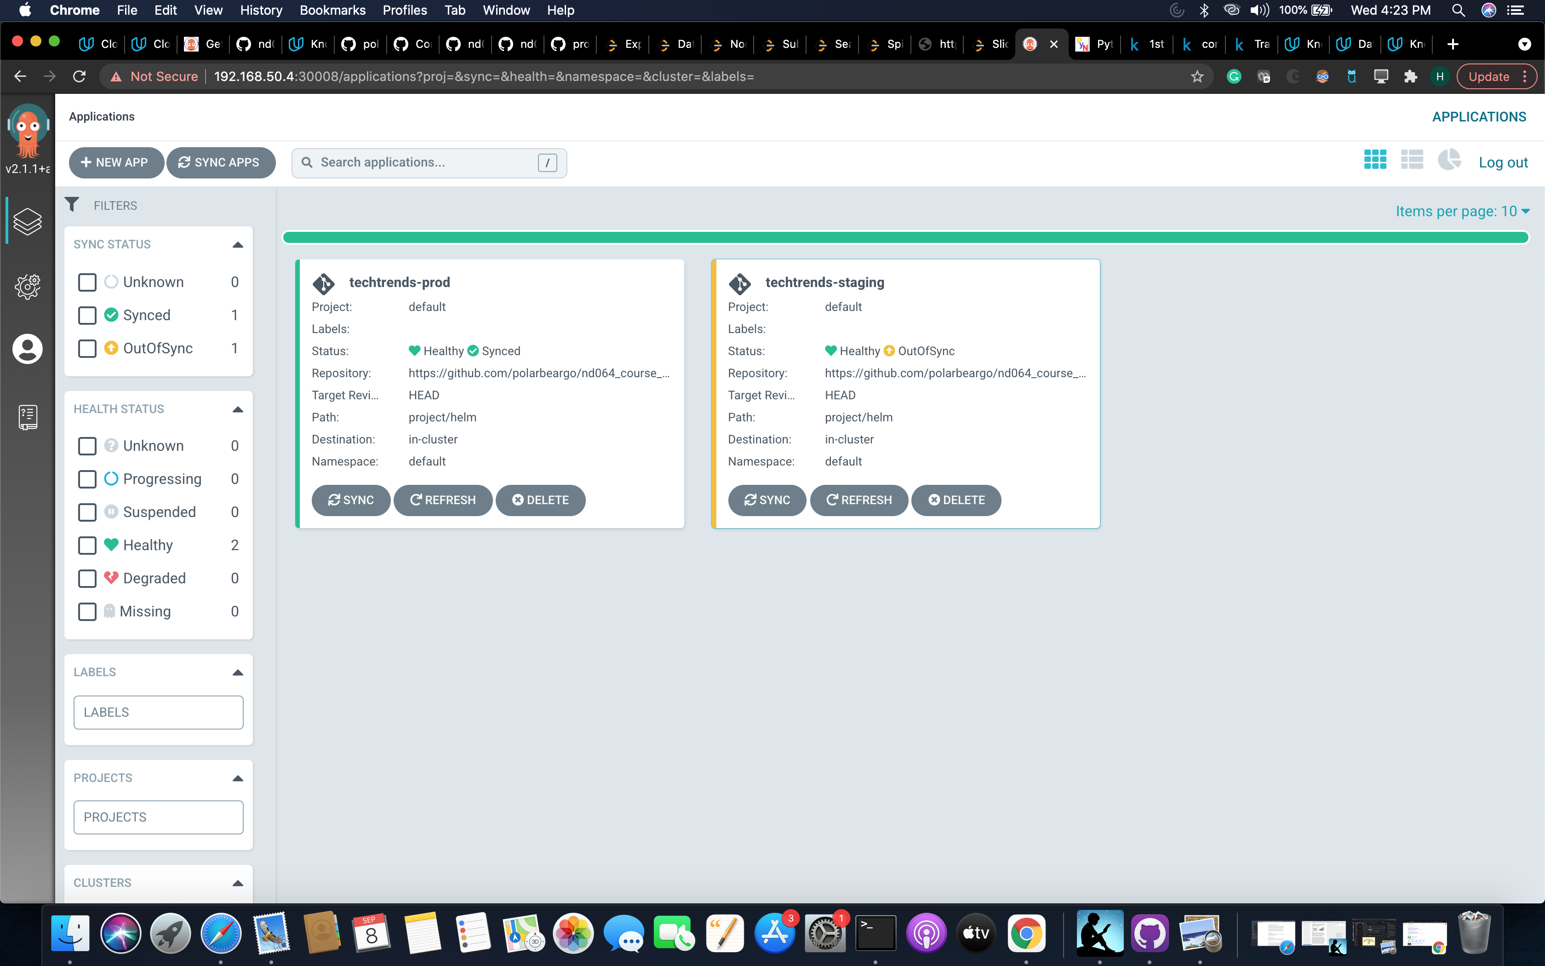
Task: Bookmark page with star icon
Action: 1197,77
